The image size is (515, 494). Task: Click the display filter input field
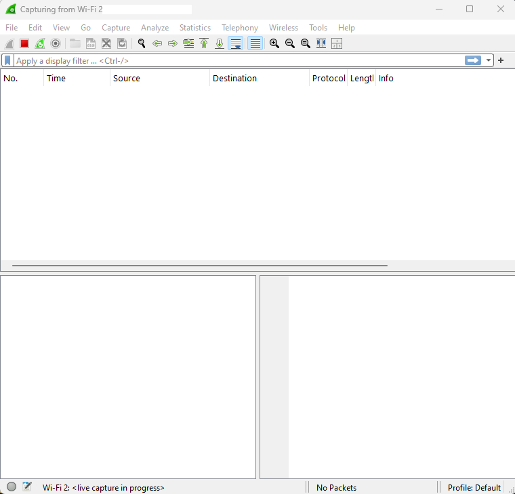[x=239, y=61]
